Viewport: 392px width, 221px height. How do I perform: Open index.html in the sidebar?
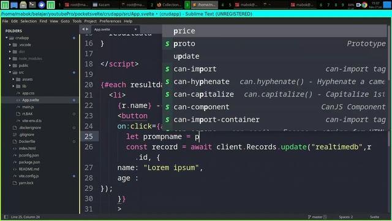[27, 149]
